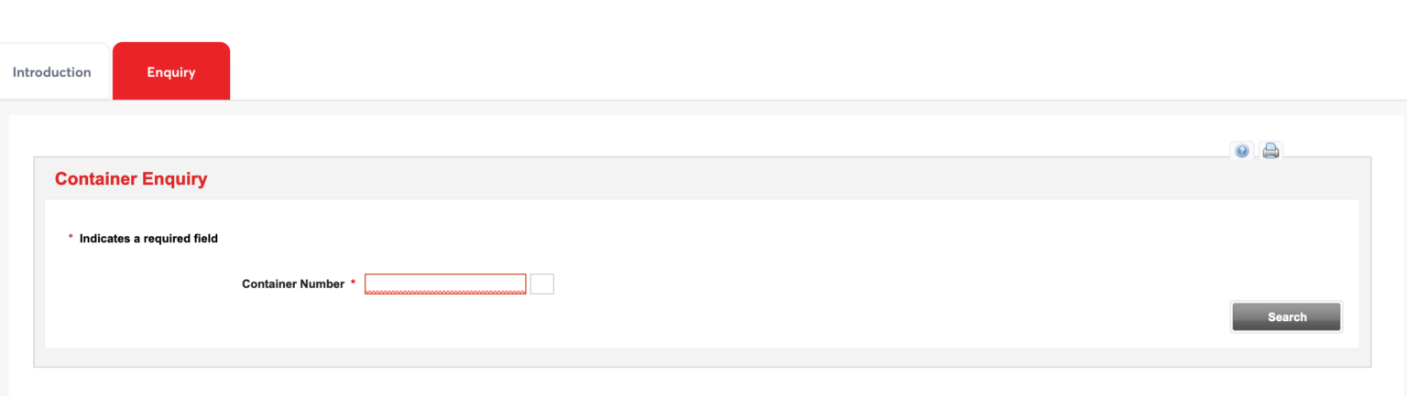This screenshot has height=396, width=1407.
Task: Click inside the red-outlined input box
Action: point(445,284)
